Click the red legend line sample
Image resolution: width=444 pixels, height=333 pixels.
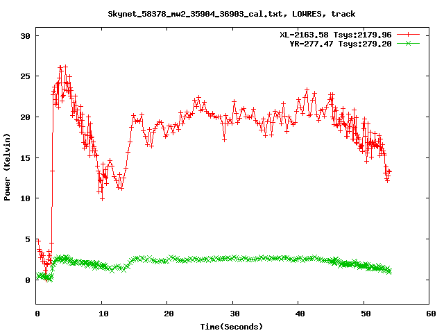pos(408,35)
